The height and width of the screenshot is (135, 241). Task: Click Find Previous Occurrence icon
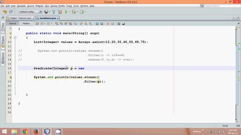tap(61, 24)
